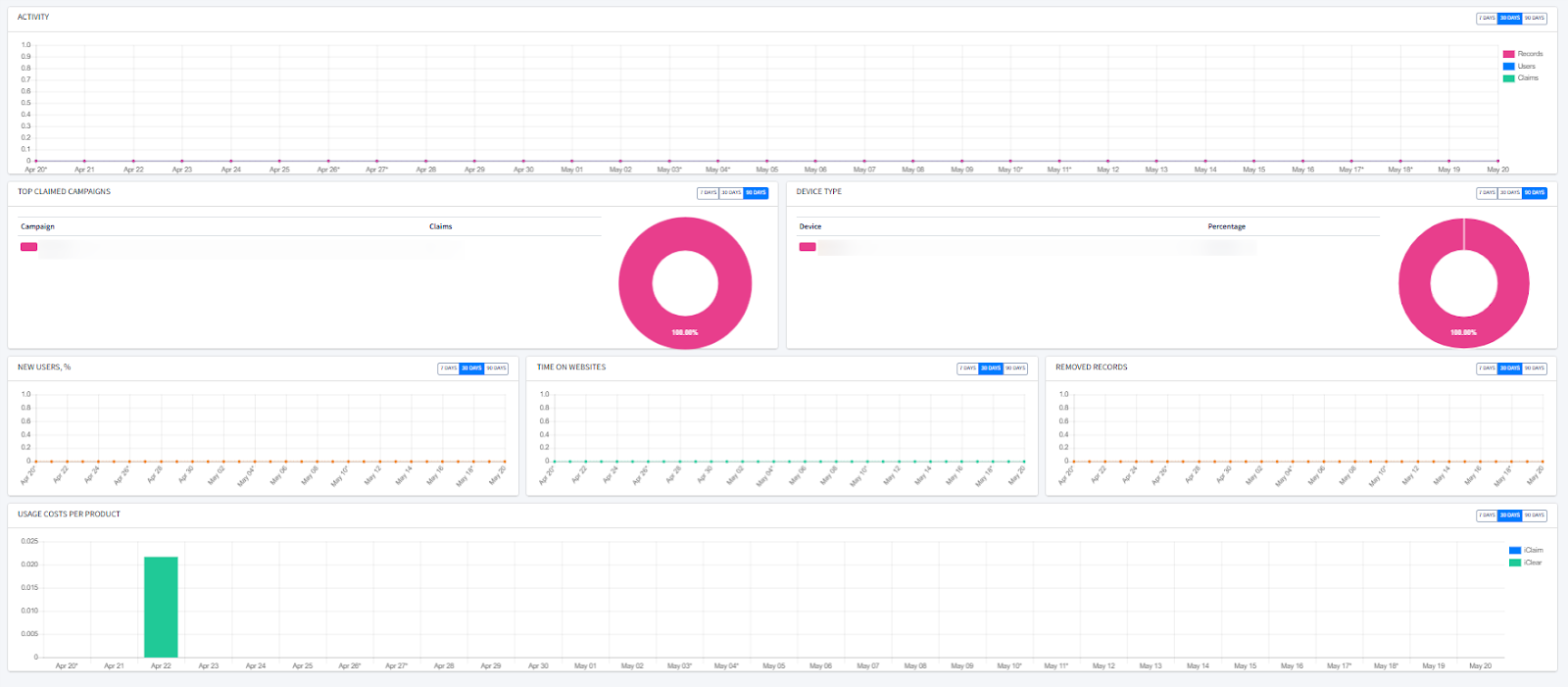Toggle the Users series in Activity legend
1568x687 pixels.
(1520, 67)
